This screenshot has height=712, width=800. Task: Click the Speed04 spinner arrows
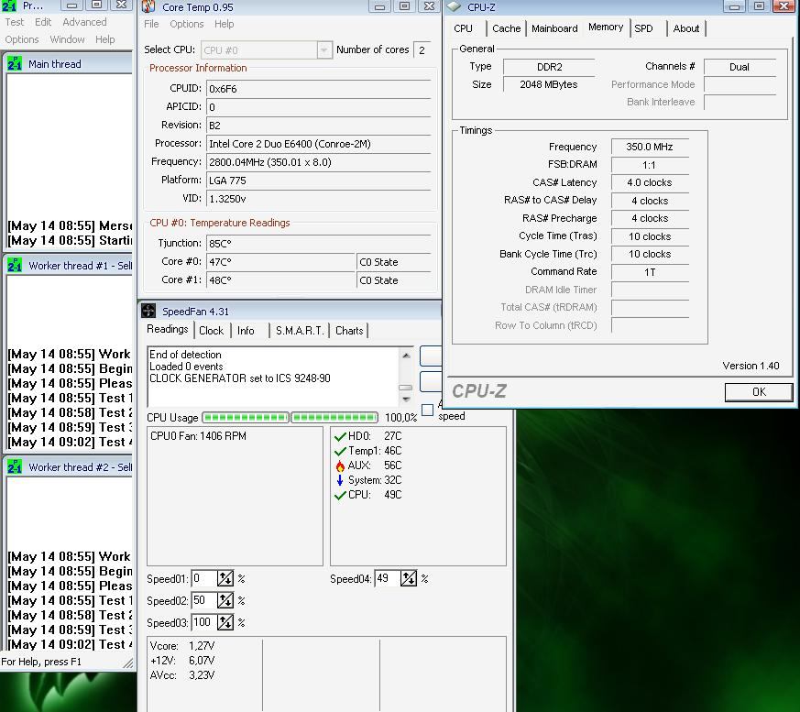click(408, 578)
